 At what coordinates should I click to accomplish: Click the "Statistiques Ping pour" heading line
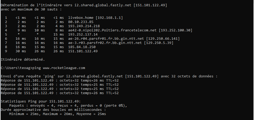(x=41, y=101)
